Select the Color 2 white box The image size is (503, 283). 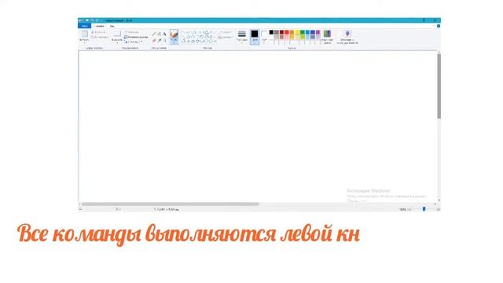click(264, 36)
